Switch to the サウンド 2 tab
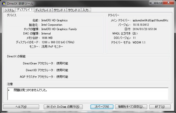 pyautogui.click(x=74, y=10)
